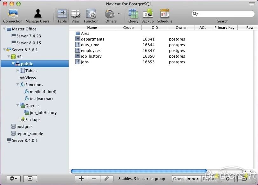Select the jobs table icon
The width and height of the screenshot is (258, 185).
78,62
